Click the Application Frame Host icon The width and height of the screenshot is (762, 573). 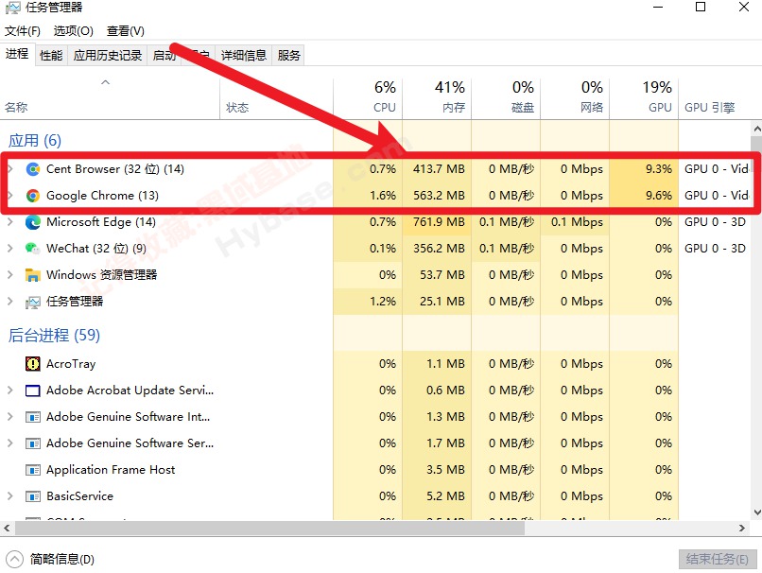[x=32, y=470]
